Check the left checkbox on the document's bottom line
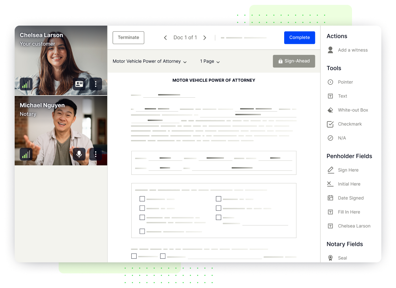Viewport: 396px width, 288px height. 134,256
